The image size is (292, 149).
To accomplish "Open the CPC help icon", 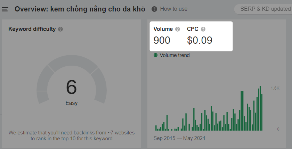I will (203, 29).
